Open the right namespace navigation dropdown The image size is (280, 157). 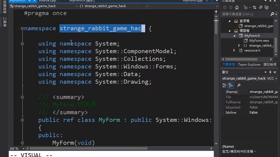point(147,6)
